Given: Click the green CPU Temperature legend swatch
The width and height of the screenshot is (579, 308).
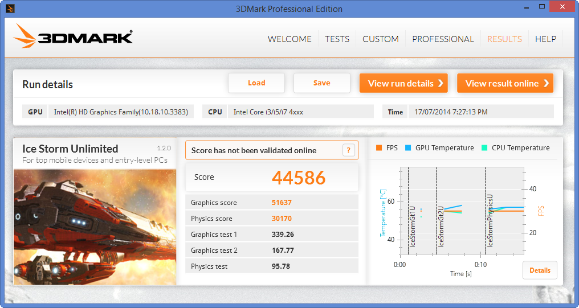Looking at the screenshot, I should pyautogui.click(x=484, y=148).
